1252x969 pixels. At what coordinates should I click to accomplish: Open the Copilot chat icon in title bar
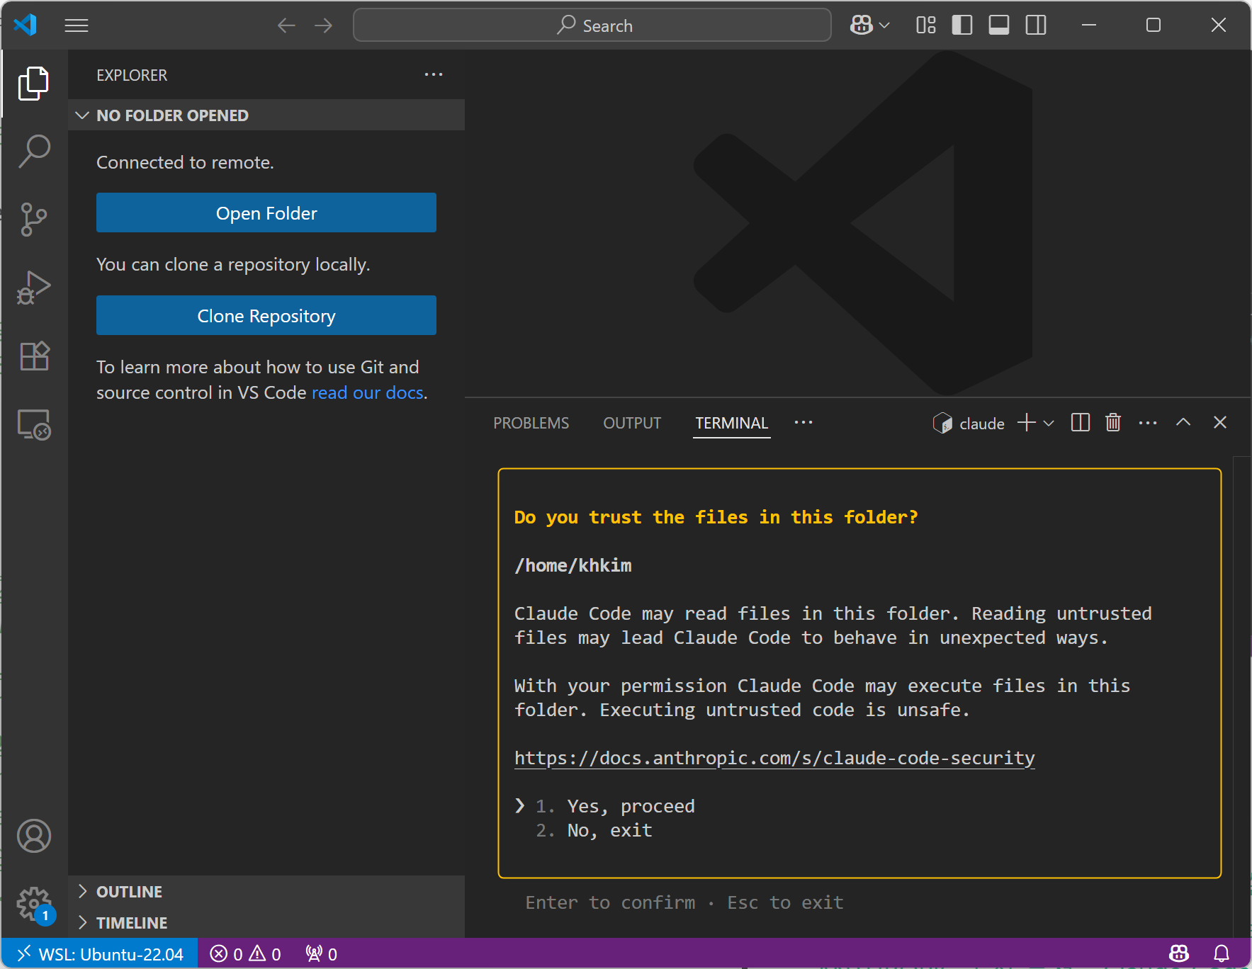[861, 25]
